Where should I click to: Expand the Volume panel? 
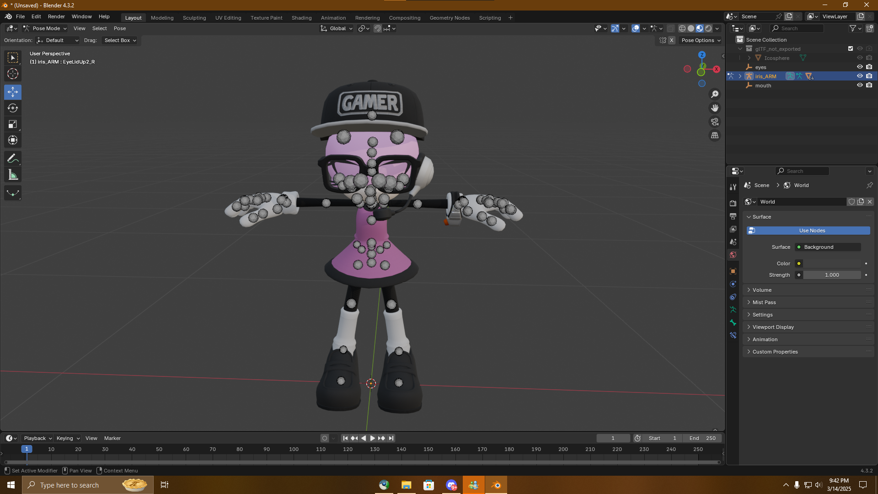coord(762,290)
